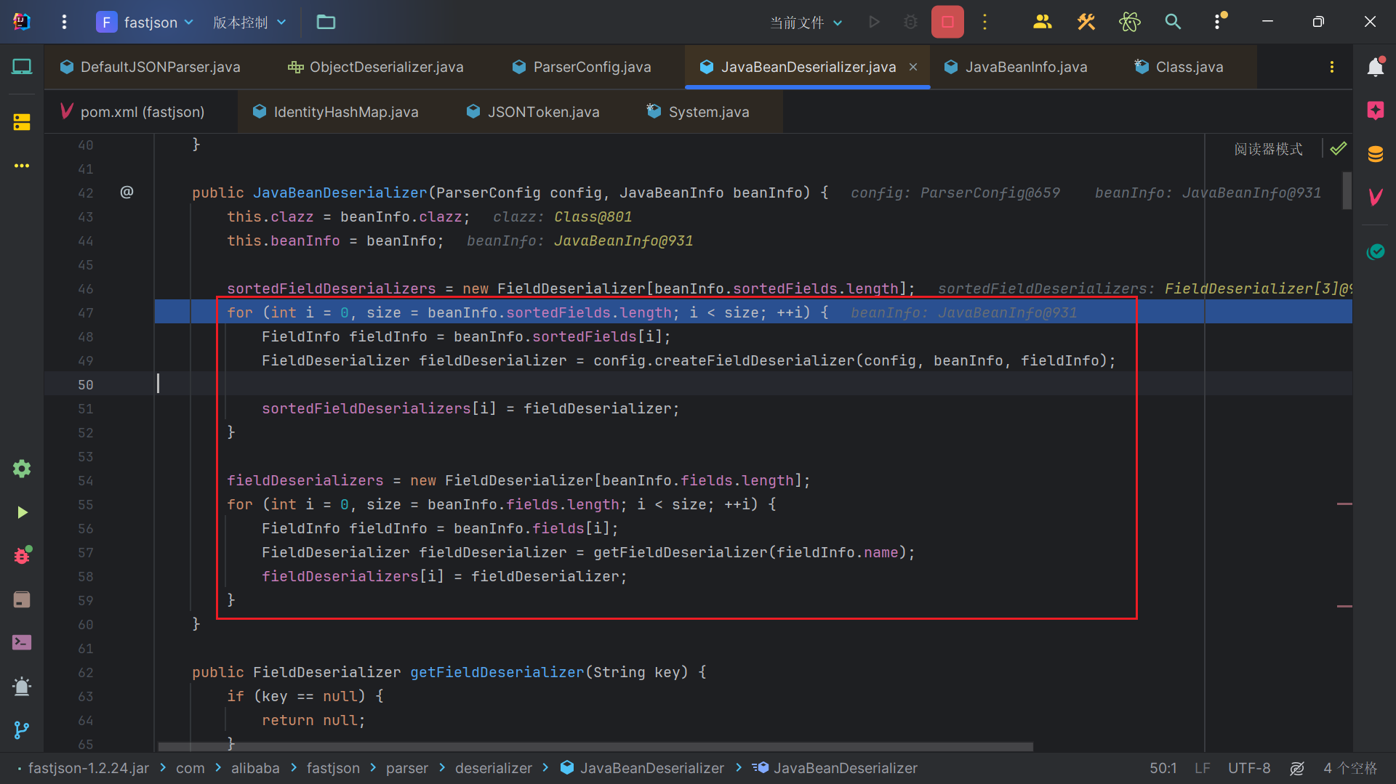This screenshot has width=1396, height=784.
Task: Open Structure tool window yellow icon
Action: 22,122
